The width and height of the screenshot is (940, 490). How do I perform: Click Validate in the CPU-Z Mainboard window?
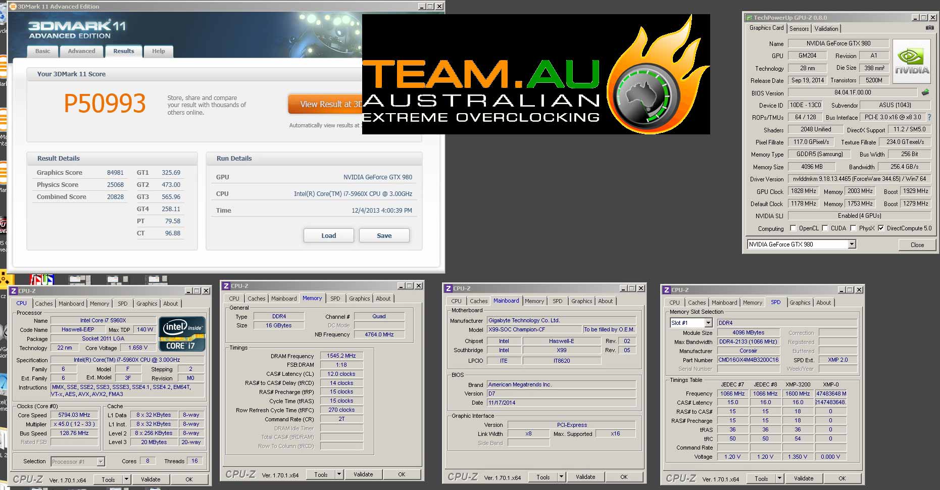(x=585, y=477)
